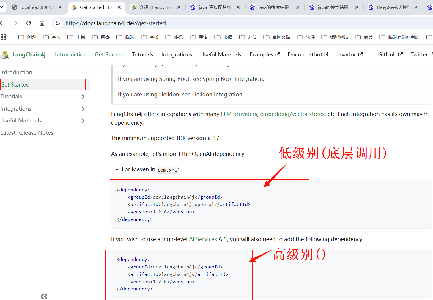Open Introduction in the top navbar
Image resolution: width=433 pixels, height=300 pixels.
(71, 54)
